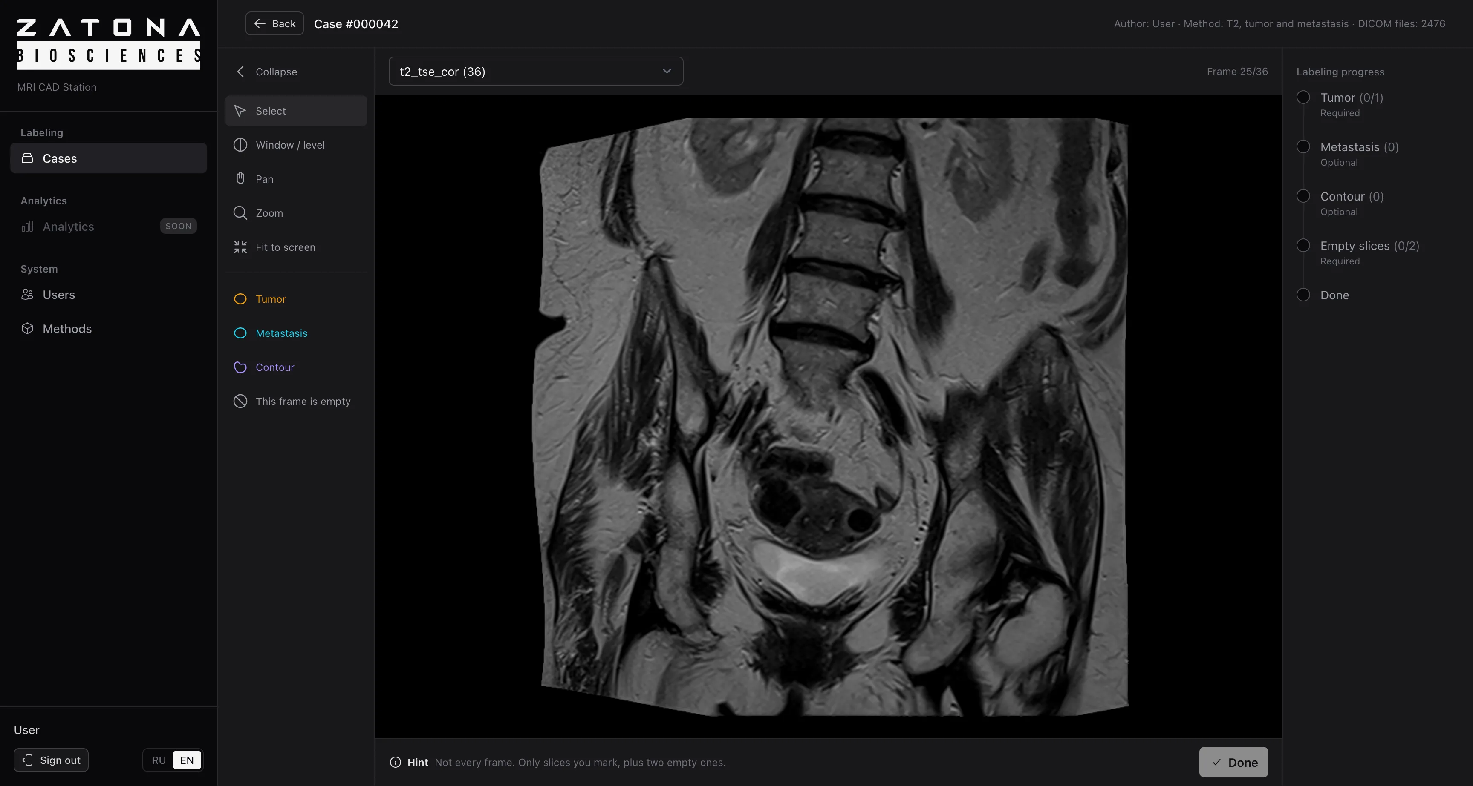Image resolution: width=1473 pixels, height=786 pixels.
Task: Click the MRI slice image viewer
Action: (x=828, y=416)
